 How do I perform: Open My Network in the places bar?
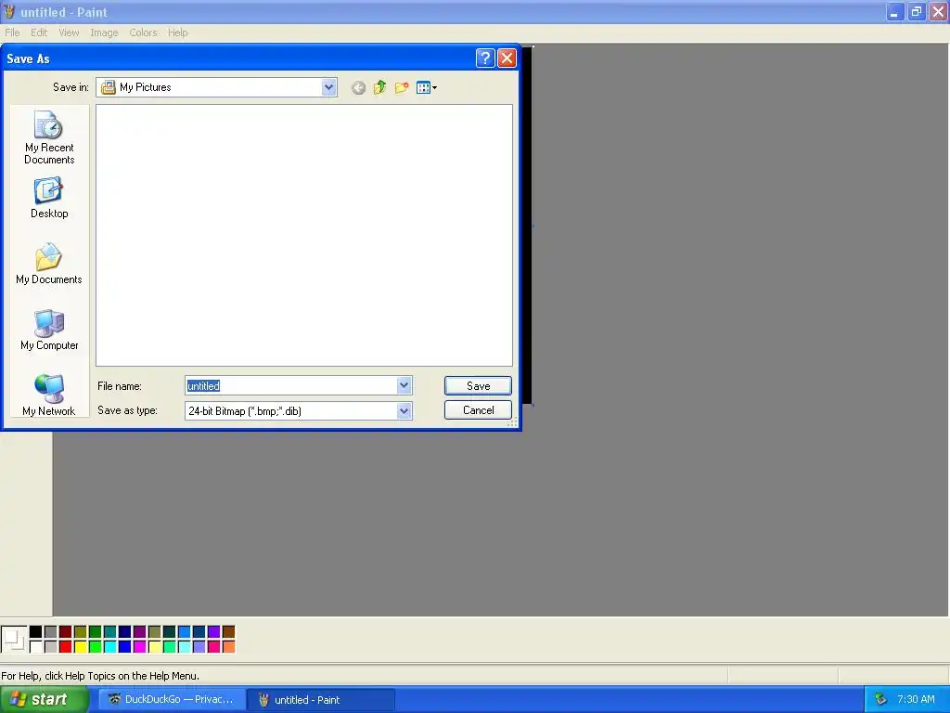point(49,395)
